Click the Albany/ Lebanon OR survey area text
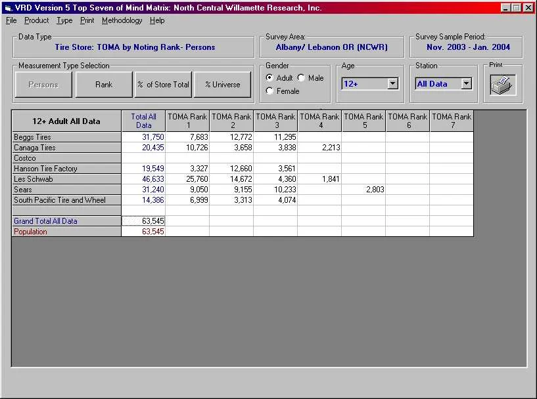537x399 pixels. point(331,47)
